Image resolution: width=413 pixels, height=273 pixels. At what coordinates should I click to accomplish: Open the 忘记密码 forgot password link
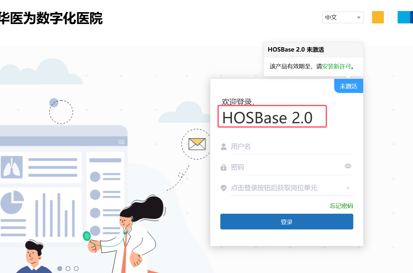pos(341,206)
